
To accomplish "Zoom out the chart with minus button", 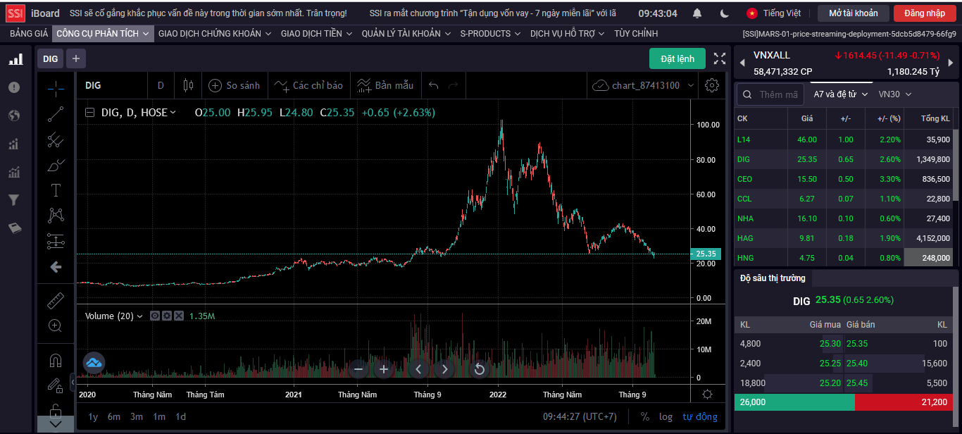I will (358, 368).
